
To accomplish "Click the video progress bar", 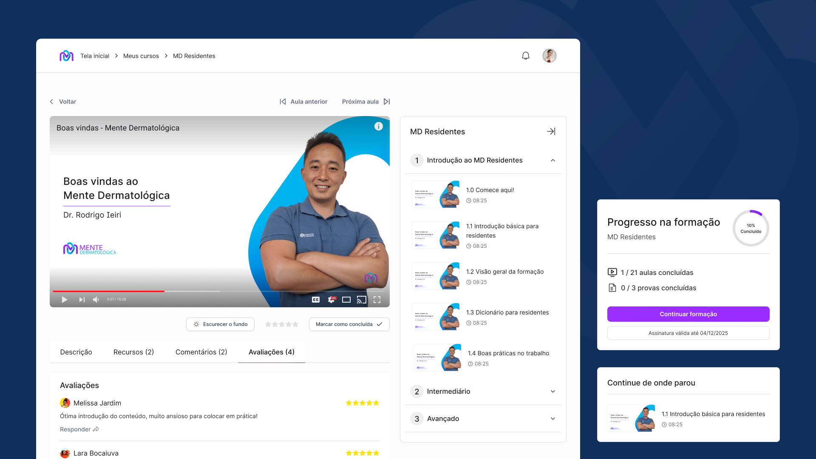I will pos(219,291).
